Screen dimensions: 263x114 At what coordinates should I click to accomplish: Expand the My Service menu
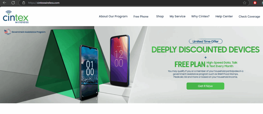pos(177,16)
